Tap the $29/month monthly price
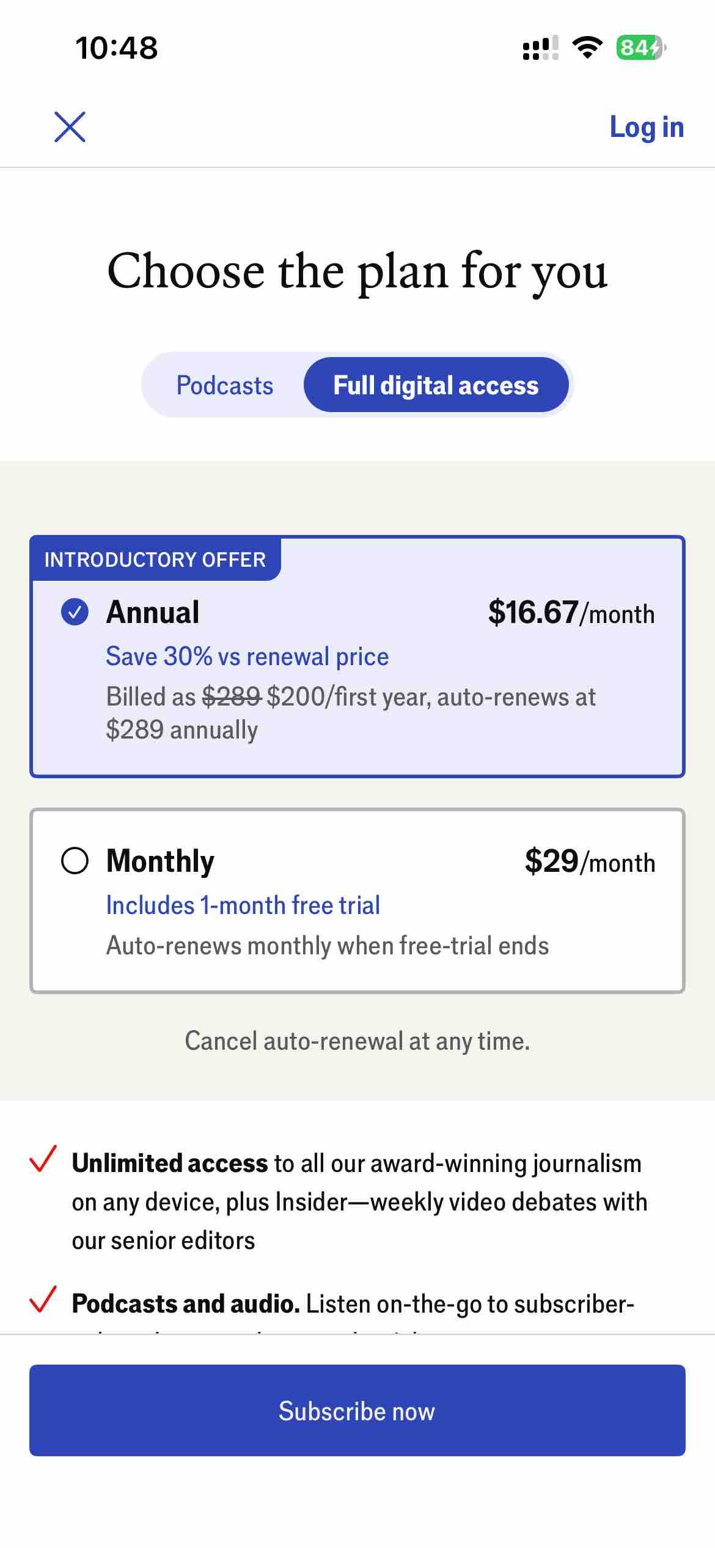 (590, 861)
